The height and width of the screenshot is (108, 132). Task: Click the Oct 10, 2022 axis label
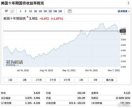tap(91, 71)
